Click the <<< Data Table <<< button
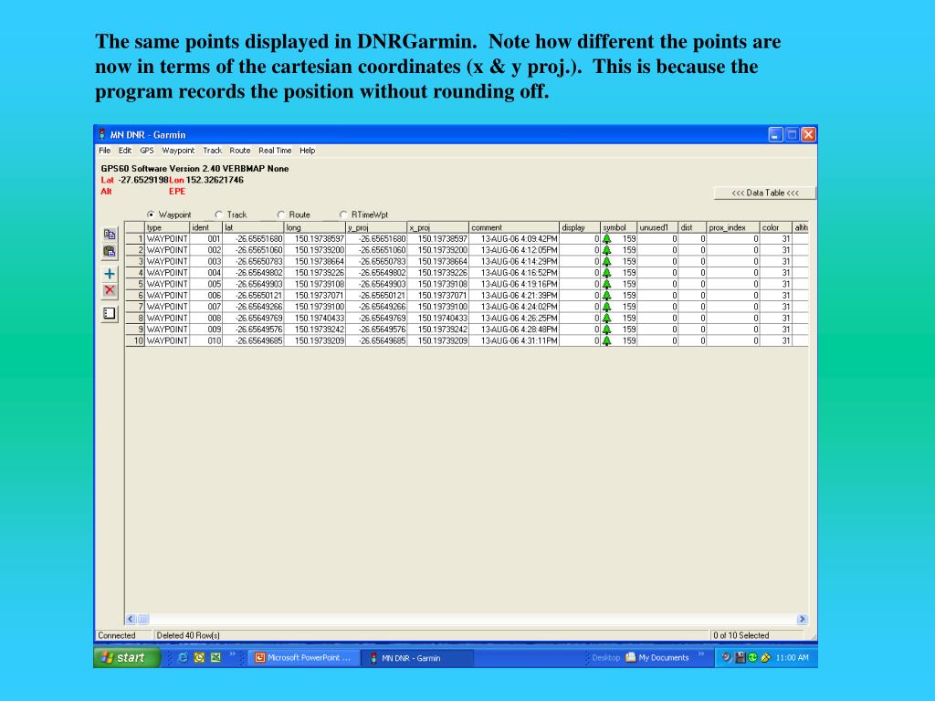The height and width of the screenshot is (701, 935). [765, 193]
